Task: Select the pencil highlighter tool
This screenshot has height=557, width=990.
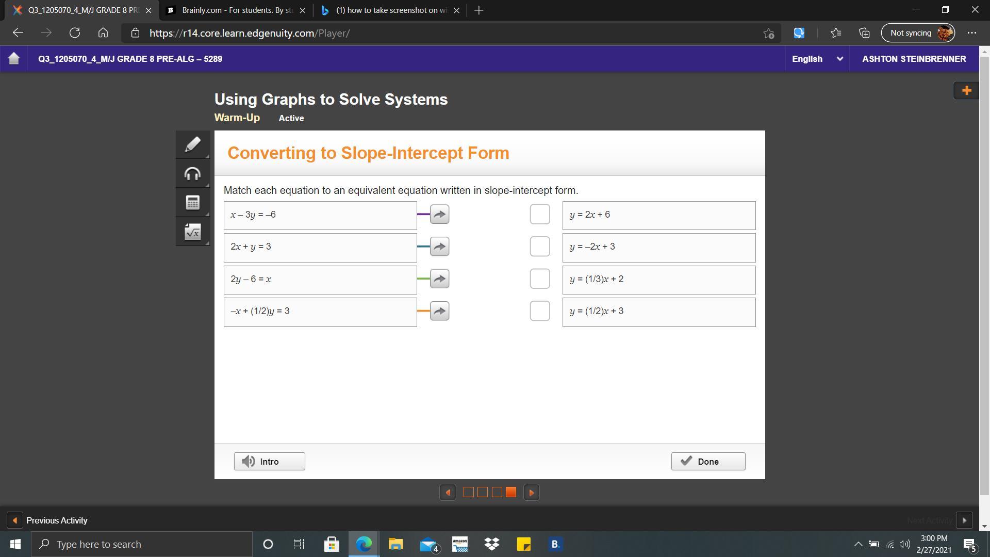Action: pyautogui.click(x=192, y=144)
